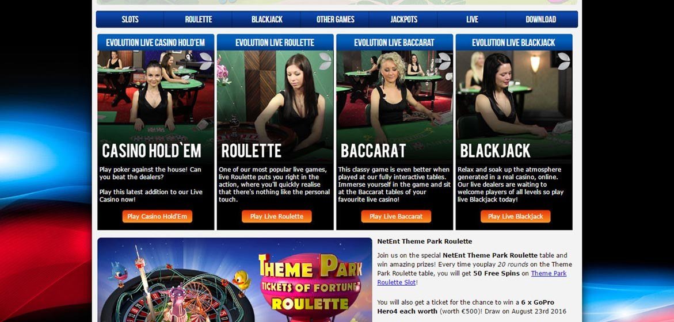Go to Blackjack in navigation bar
The image size is (674, 322).
tap(267, 20)
